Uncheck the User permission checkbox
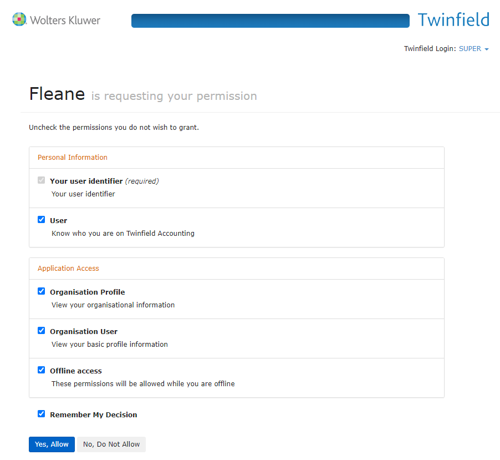500x460 pixels. [x=41, y=220]
